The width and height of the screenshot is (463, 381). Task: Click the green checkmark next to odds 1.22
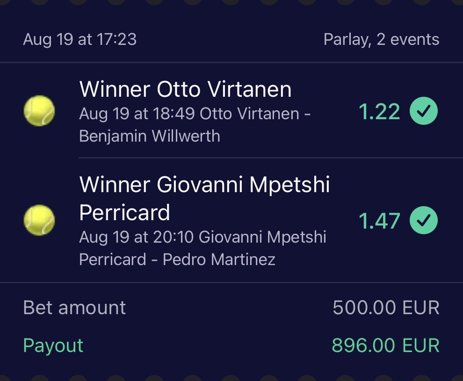pyautogui.click(x=424, y=111)
